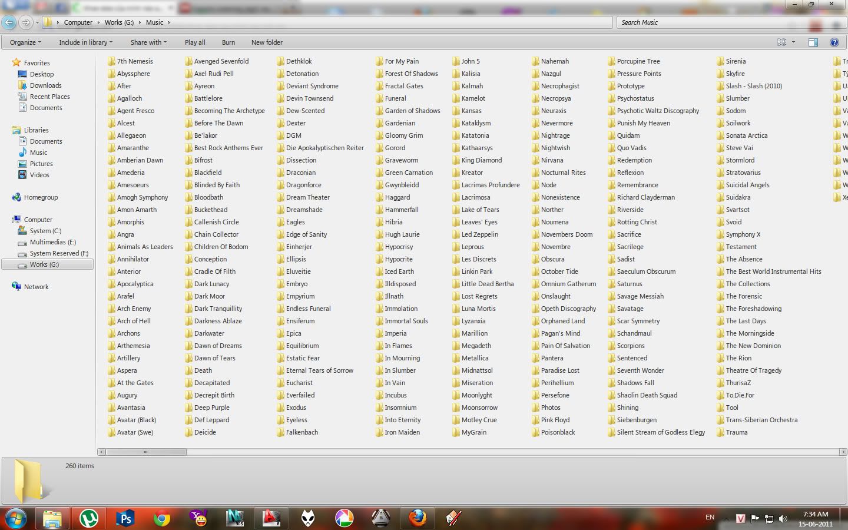Click Works (G:) in address breadcrumb
Screen dimensions: 848x530
119,22
